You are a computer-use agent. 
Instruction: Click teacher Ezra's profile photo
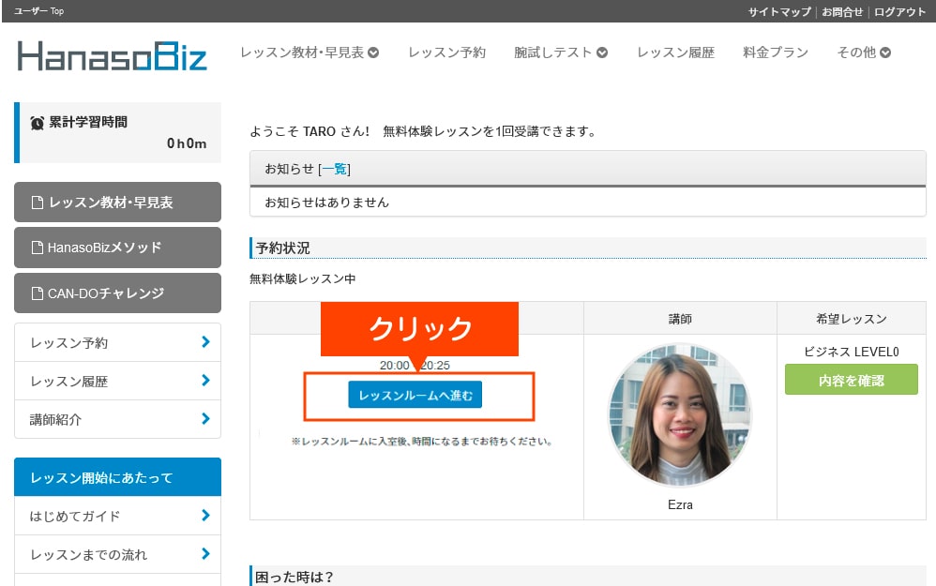[680, 415]
